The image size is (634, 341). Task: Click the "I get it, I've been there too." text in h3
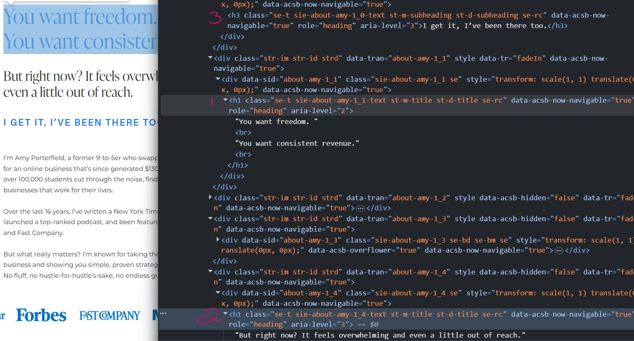[485, 26]
